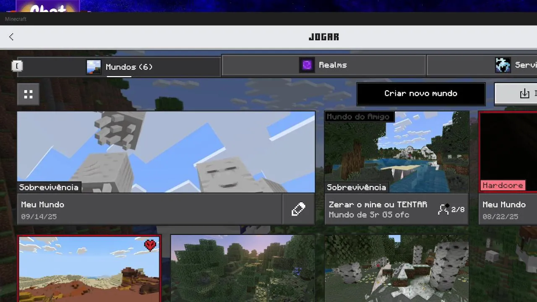Open the black hardcore world thumbnail
This screenshot has height=302, width=537.
[508, 152]
